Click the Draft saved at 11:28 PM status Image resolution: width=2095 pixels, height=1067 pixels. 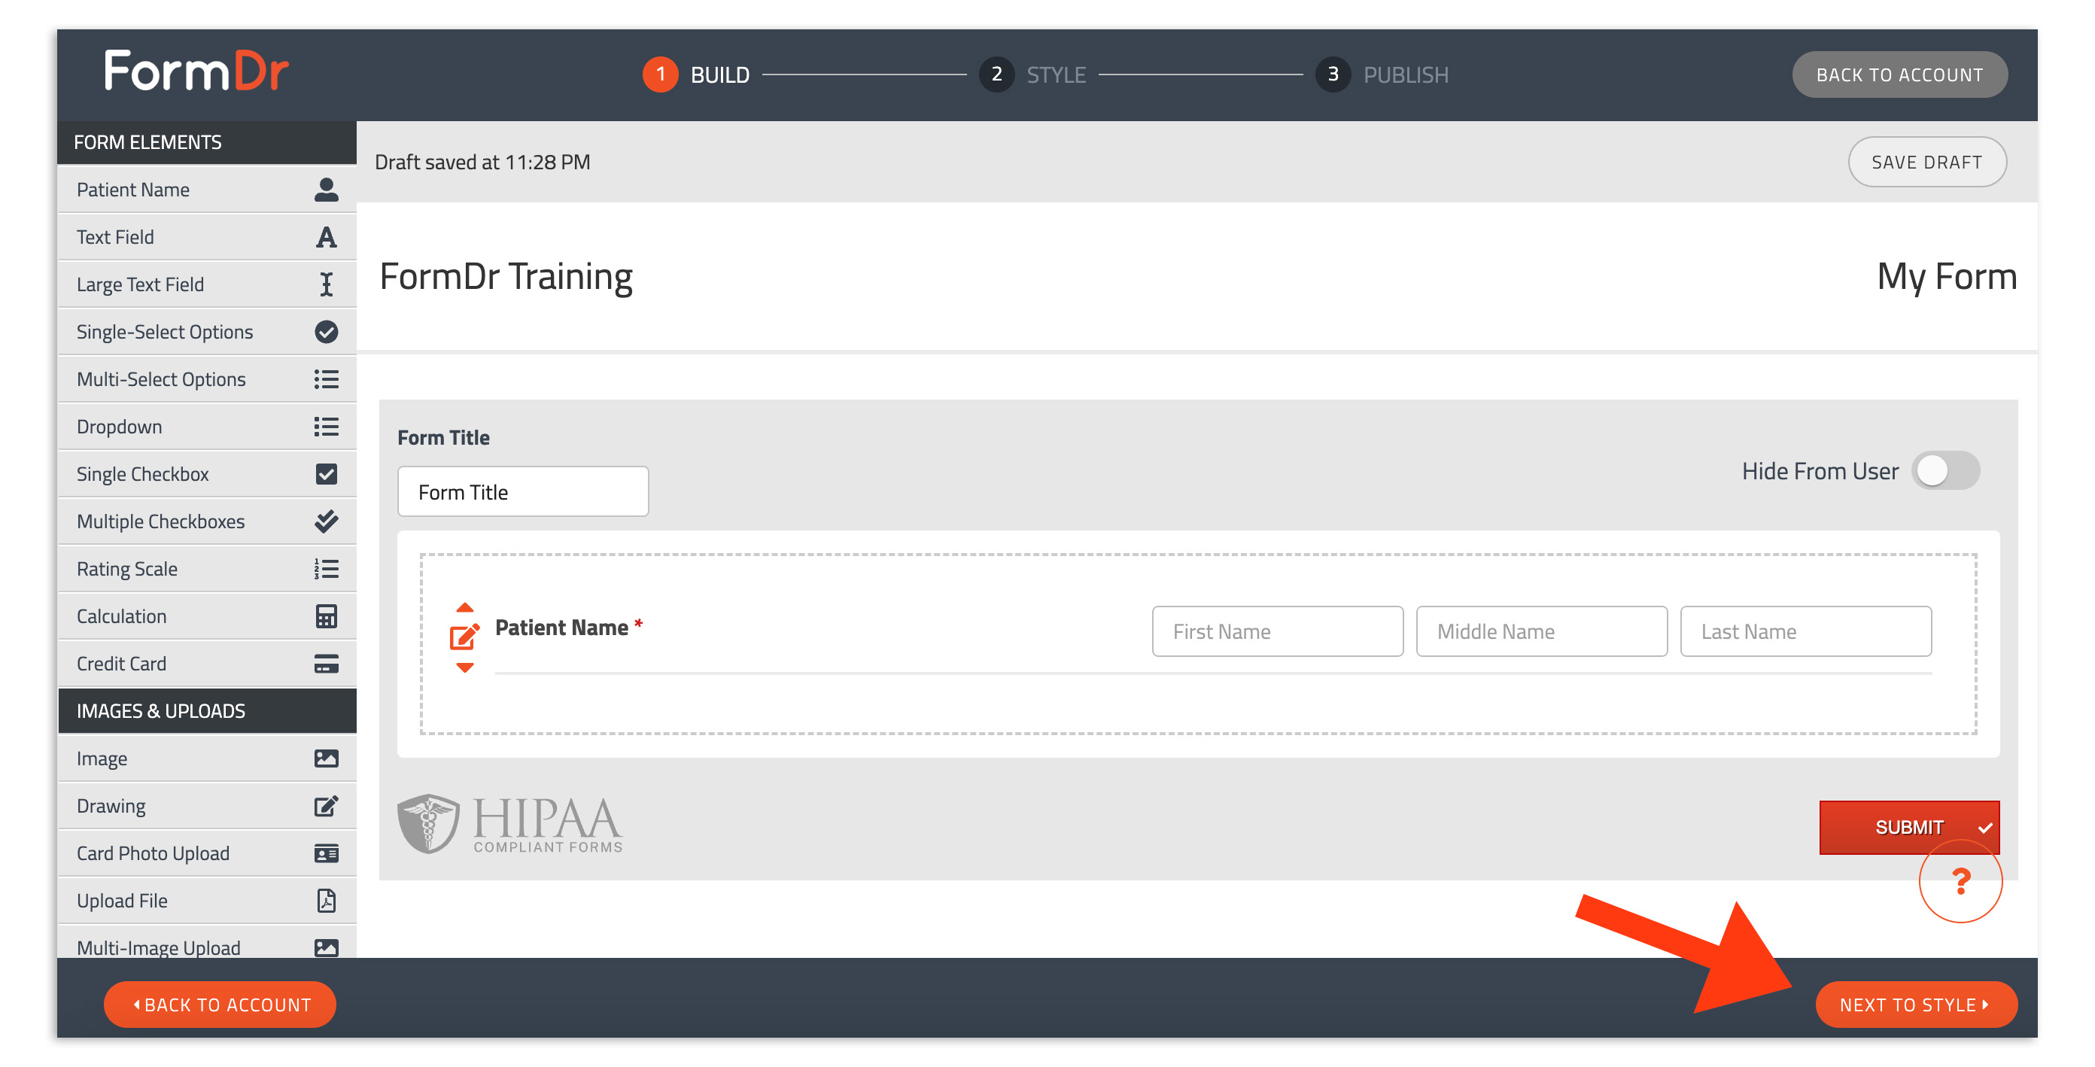[x=482, y=163]
